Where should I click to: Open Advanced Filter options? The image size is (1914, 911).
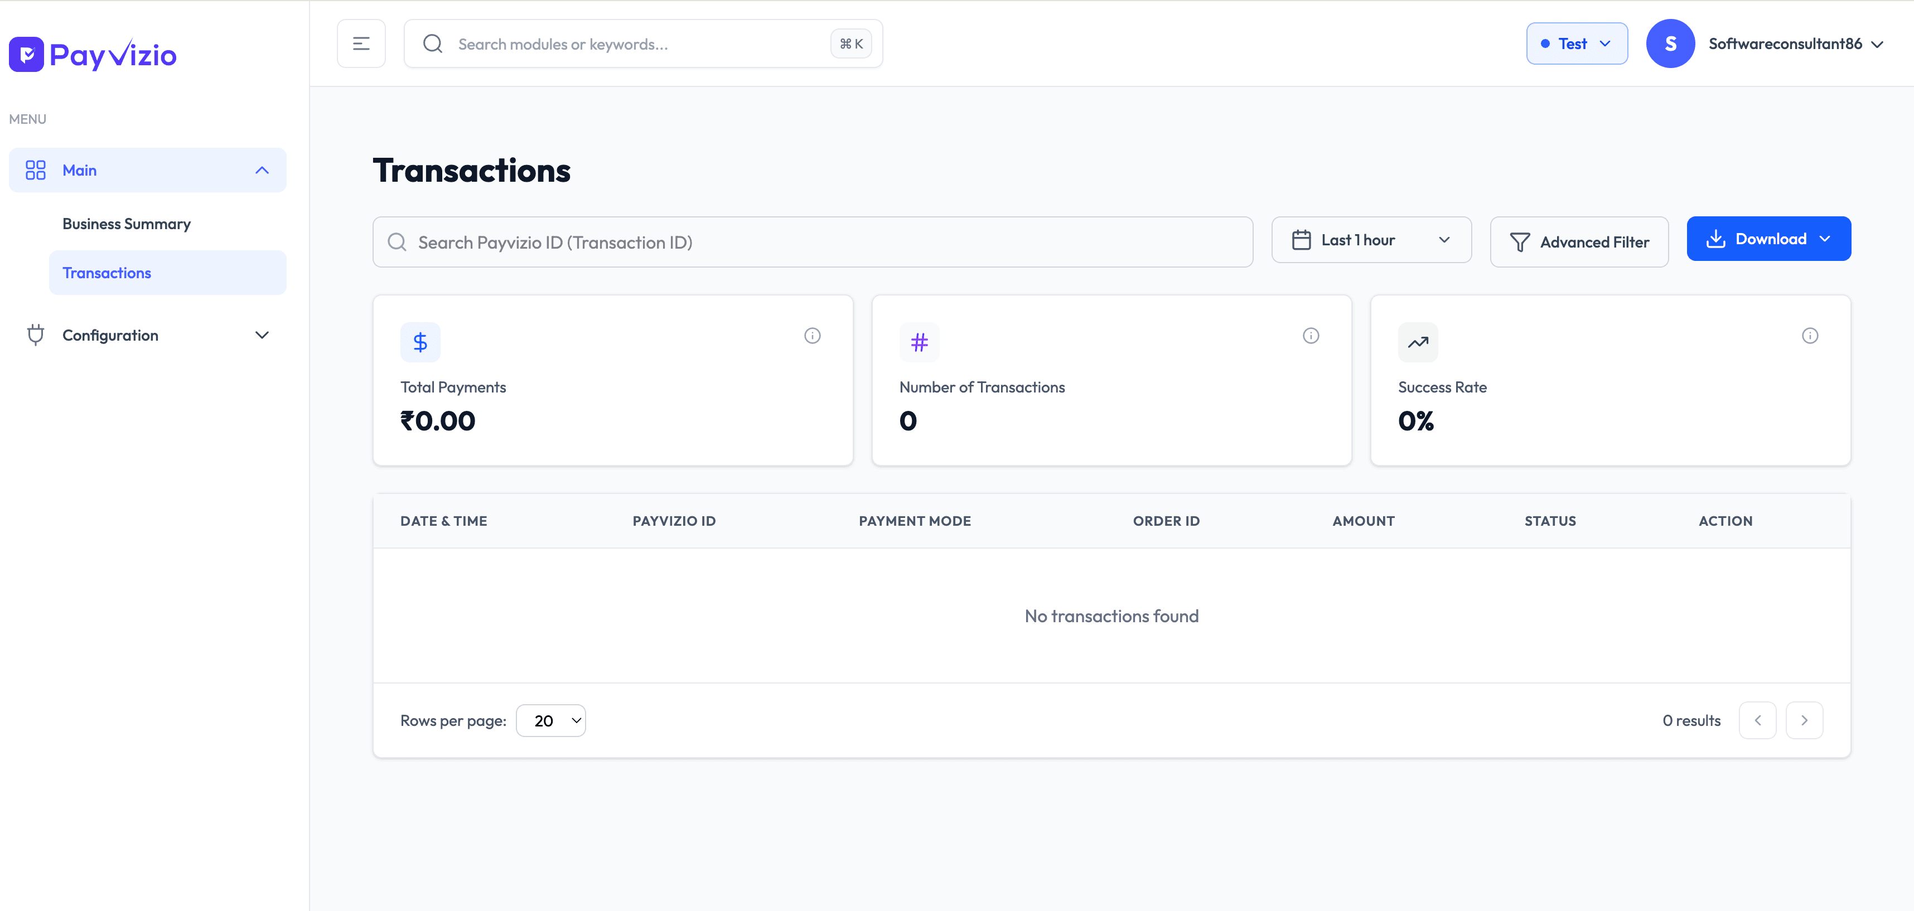click(x=1579, y=241)
